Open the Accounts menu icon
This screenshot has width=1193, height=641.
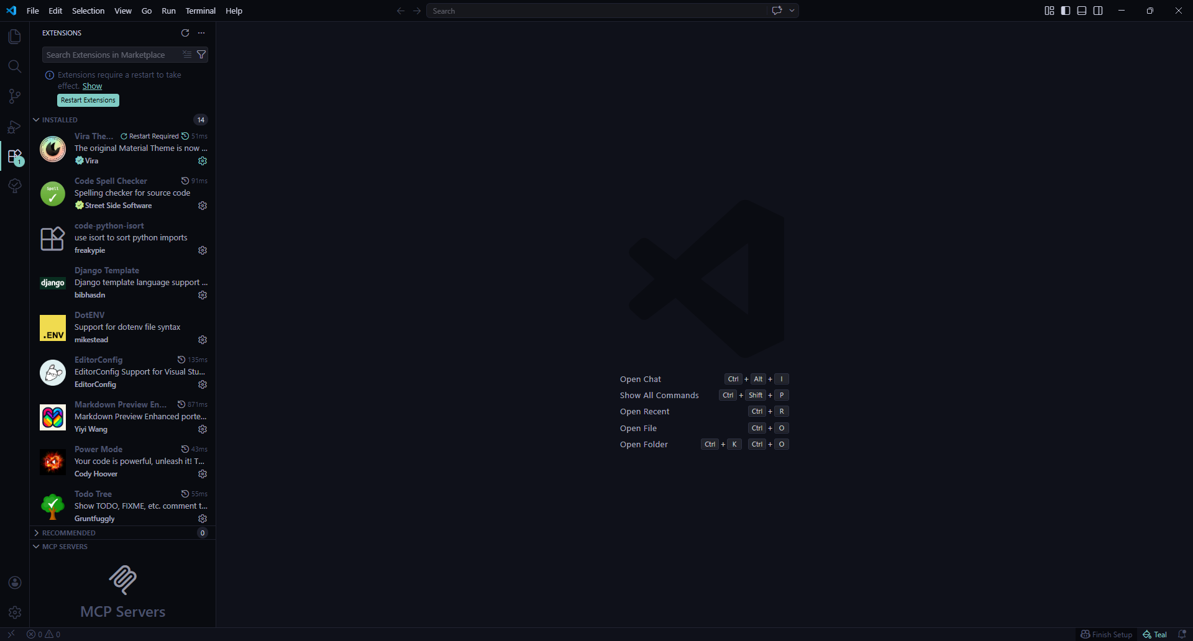pyautogui.click(x=15, y=583)
